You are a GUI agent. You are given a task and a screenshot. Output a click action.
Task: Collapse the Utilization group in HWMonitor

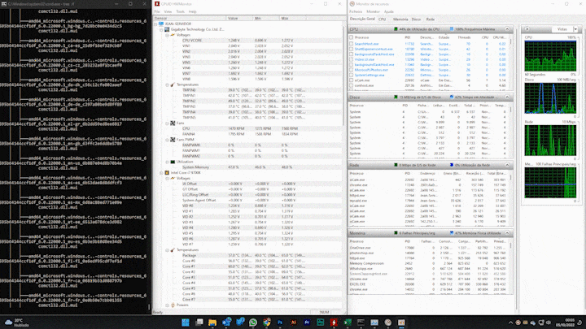pyautogui.click(x=167, y=162)
